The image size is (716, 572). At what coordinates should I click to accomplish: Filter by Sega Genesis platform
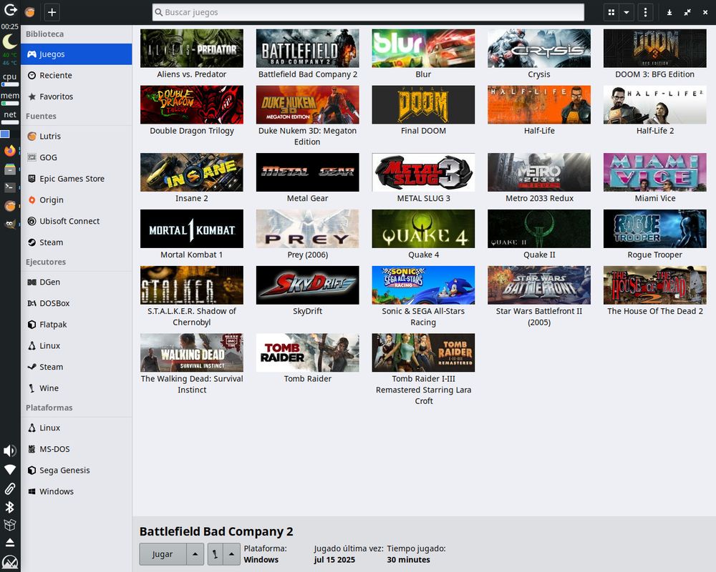(x=77, y=470)
